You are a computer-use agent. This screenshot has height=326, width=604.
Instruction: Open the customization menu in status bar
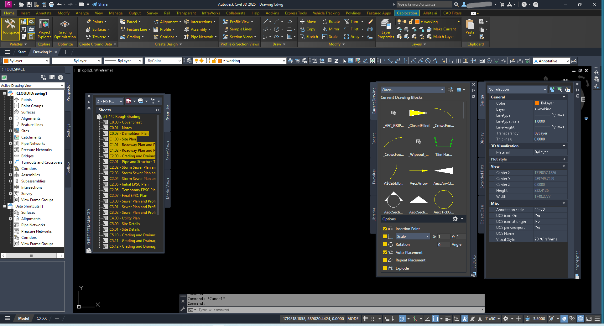pos(597,319)
